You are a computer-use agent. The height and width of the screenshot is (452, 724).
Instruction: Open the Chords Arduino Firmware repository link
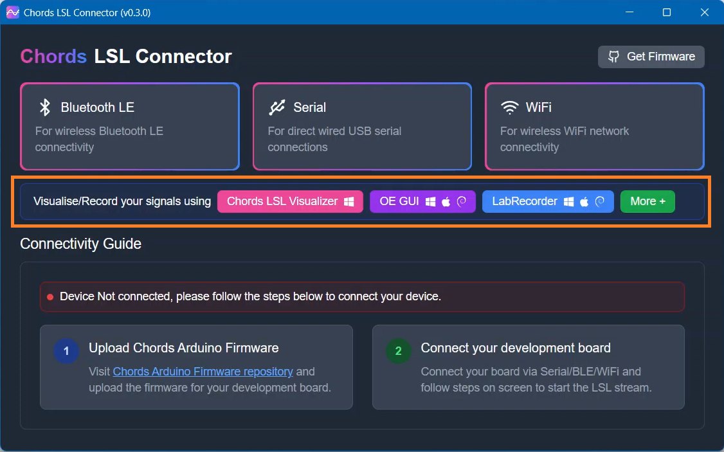pos(203,372)
